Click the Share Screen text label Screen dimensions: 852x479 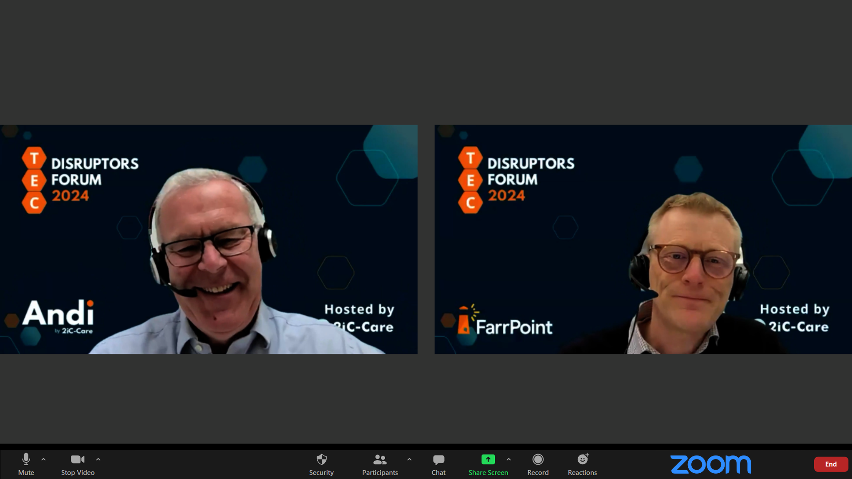(x=488, y=473)
